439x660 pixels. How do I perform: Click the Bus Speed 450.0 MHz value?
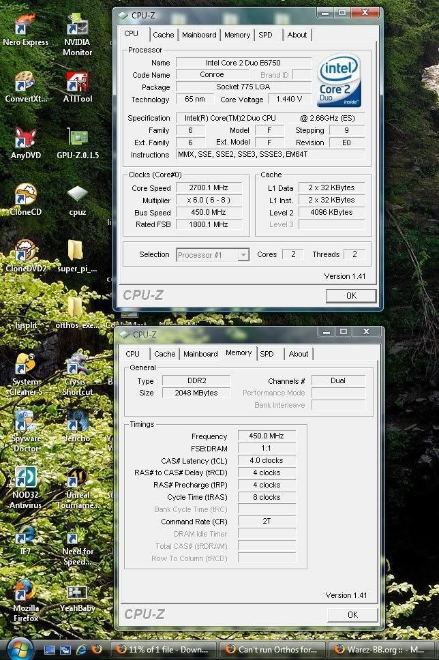click(209, 212)
